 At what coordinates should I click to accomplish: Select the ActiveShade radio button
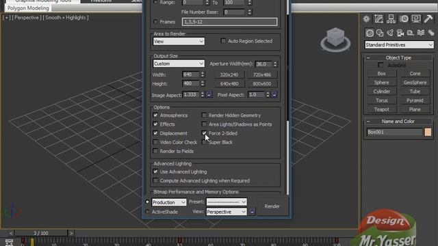point(147,212)
